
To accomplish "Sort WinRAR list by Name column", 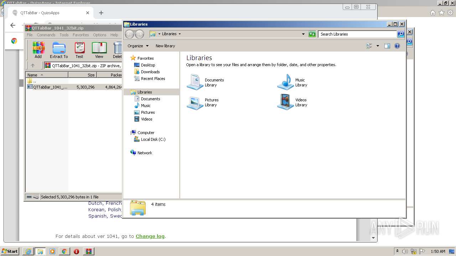I will pos(47,75).
